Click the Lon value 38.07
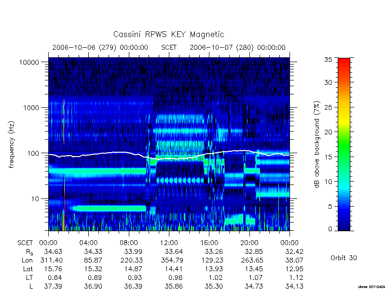The width and height of the screenshot is (386, 289). (x=294, y=260)
